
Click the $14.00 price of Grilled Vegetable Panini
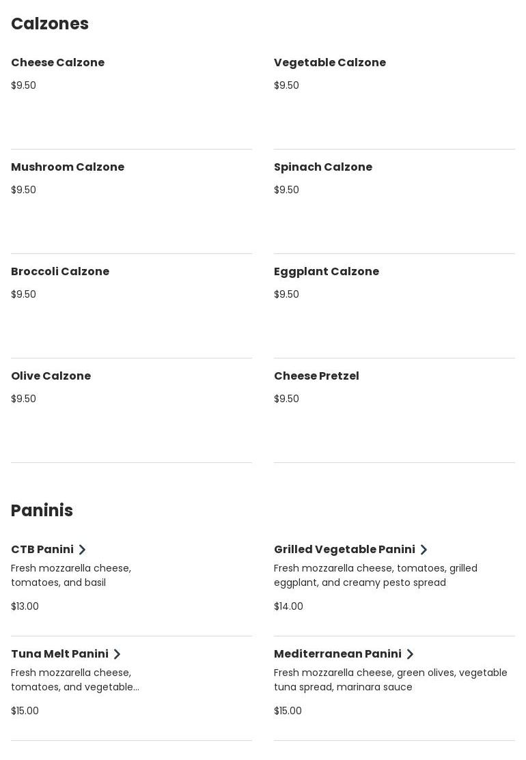coord(288,606)
